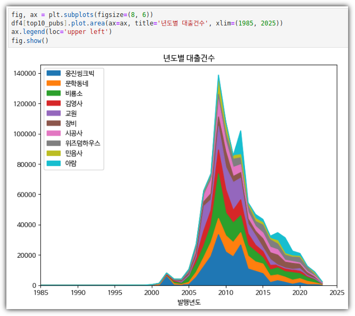The width and height of the screenshot is (355, 316).
Task: Click the cyan 아람 legend swatch
Action: [x=54, y=163]
